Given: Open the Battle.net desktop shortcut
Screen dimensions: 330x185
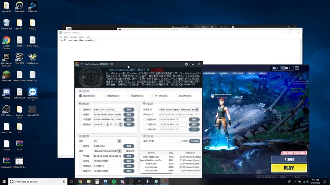Looking at the screenshot, I should point(32,7).
